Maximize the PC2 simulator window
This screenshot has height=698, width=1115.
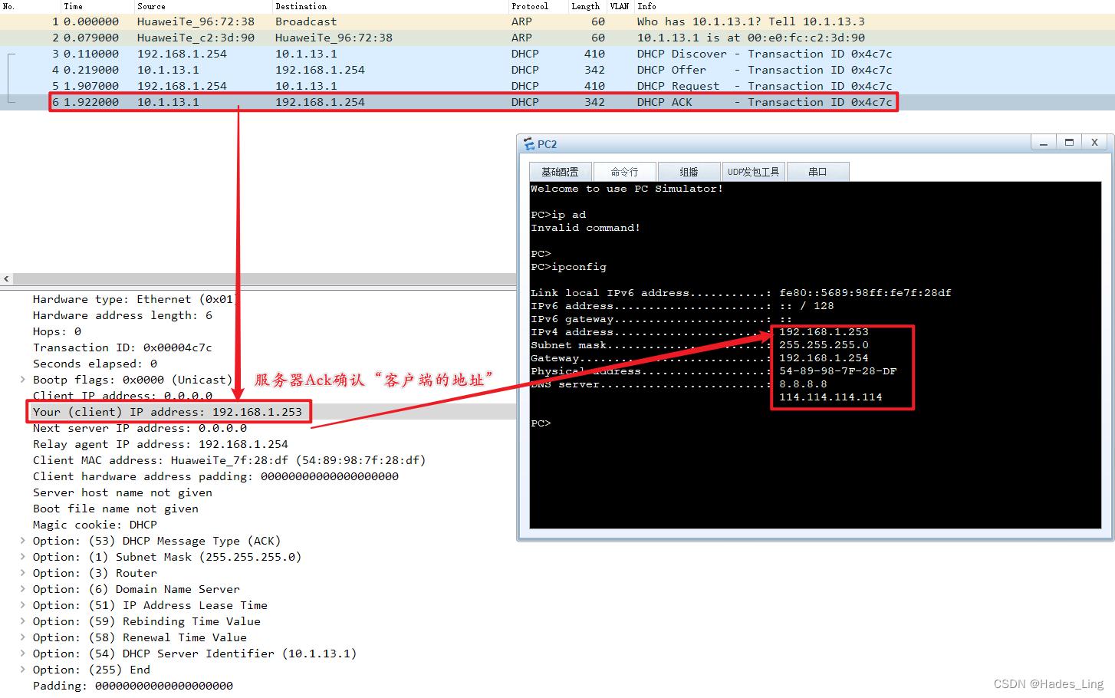coord(1069,143)
